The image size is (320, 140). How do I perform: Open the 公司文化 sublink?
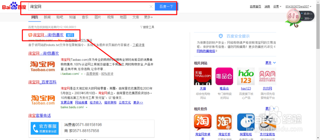pyautogui.click(x=125, y=102)
